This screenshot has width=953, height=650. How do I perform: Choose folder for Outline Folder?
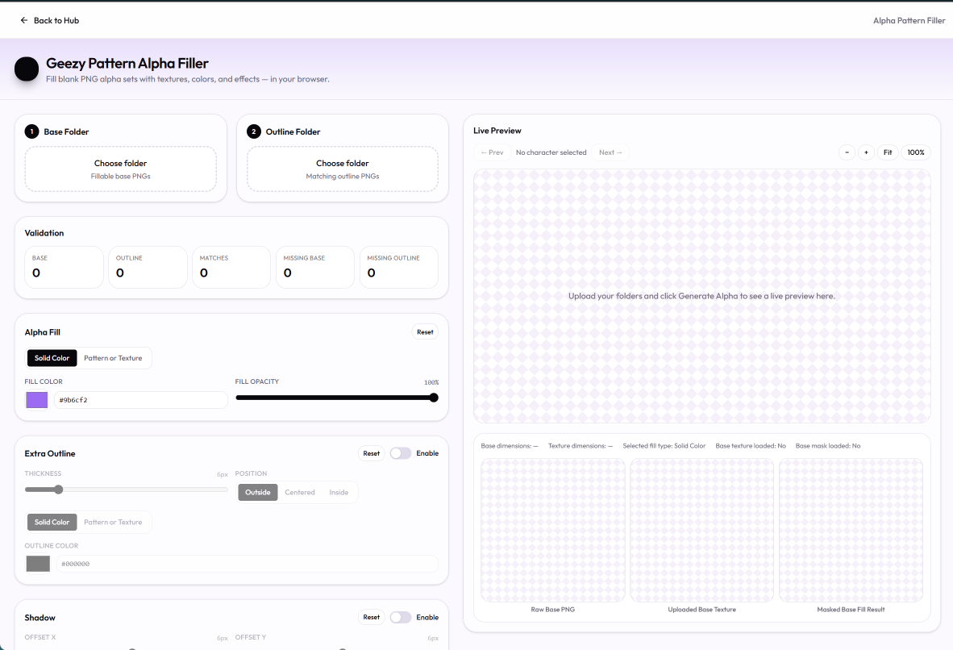click(342, 169)
